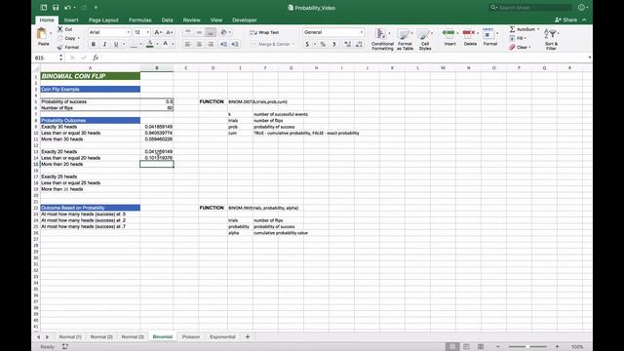Open the Arial font name dropdown
Image resolution: width=624 pixels, height=351 pixels.
click(128, 32)
